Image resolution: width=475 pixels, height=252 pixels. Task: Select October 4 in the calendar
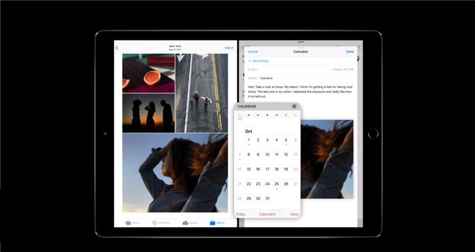tap(277, 140)
